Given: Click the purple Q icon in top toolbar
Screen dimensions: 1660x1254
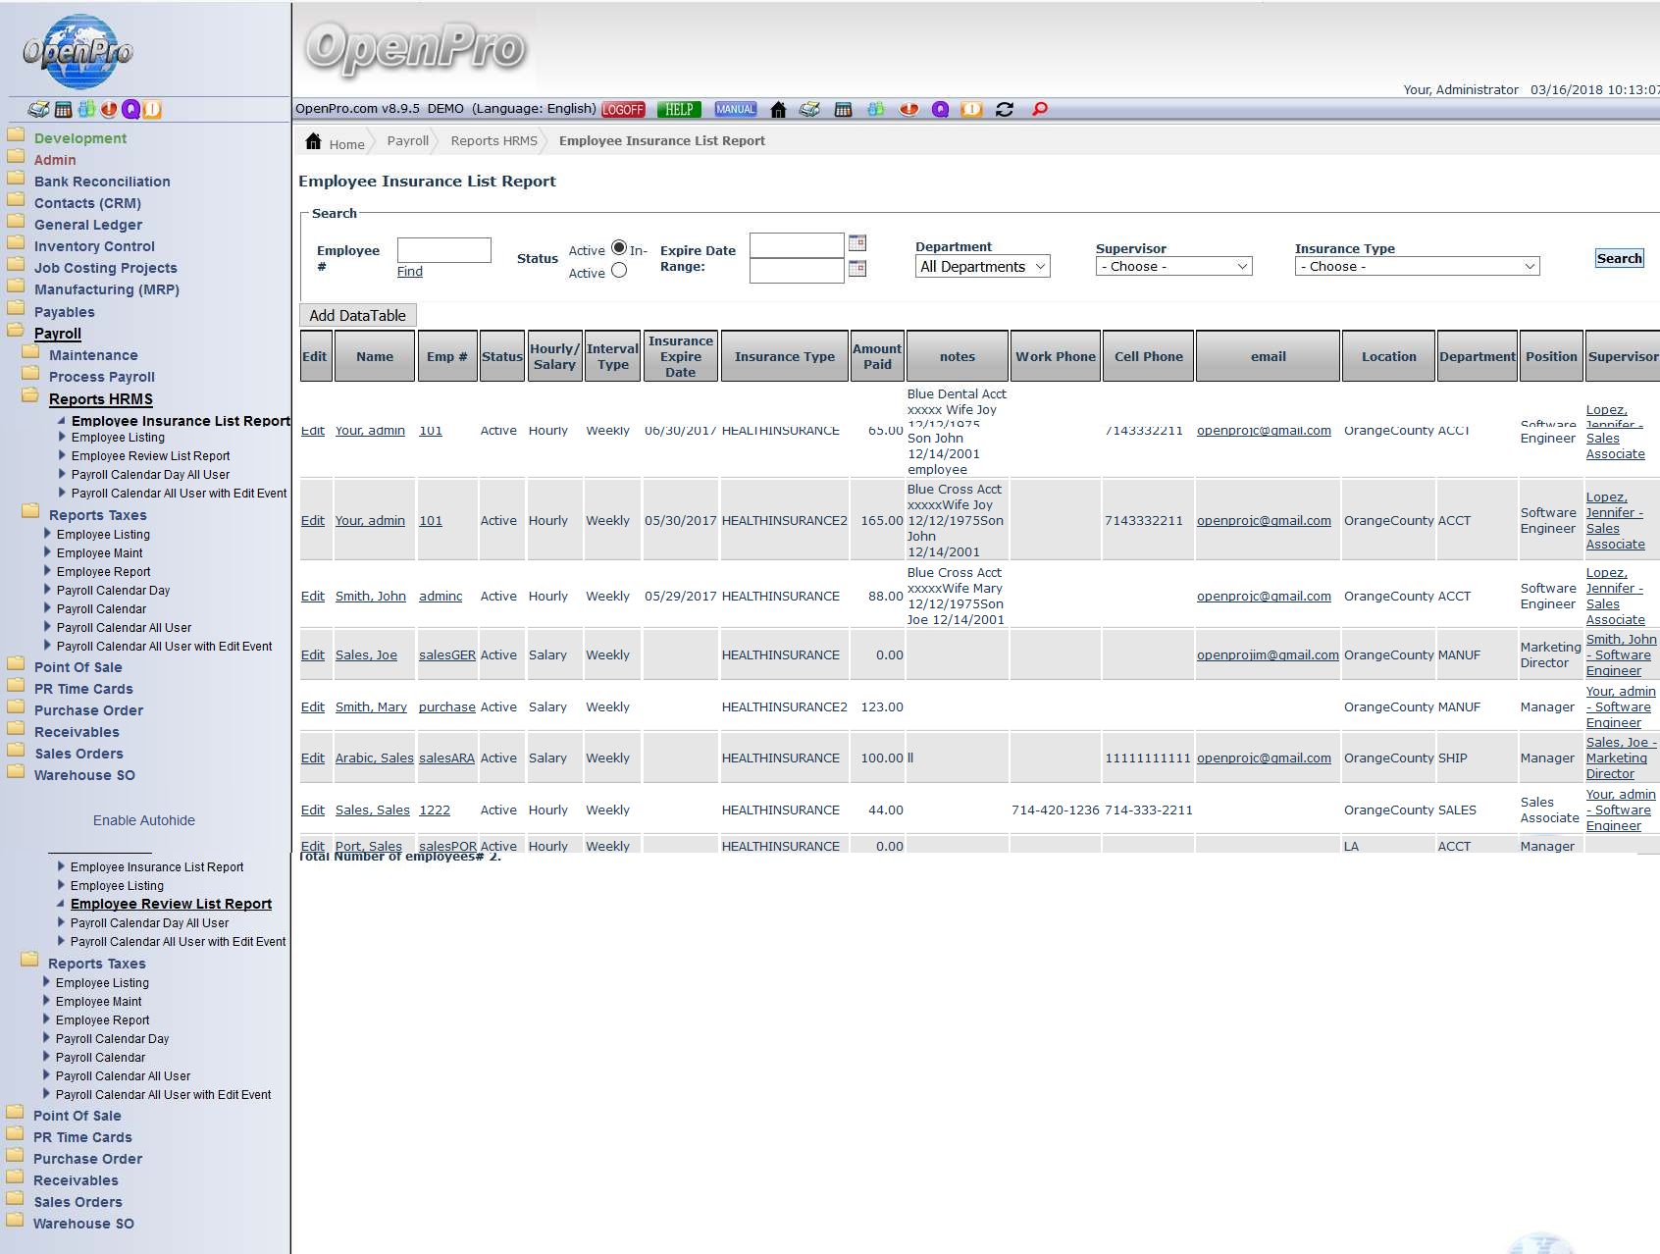Looking at the screenshot, I should (940, 110).
